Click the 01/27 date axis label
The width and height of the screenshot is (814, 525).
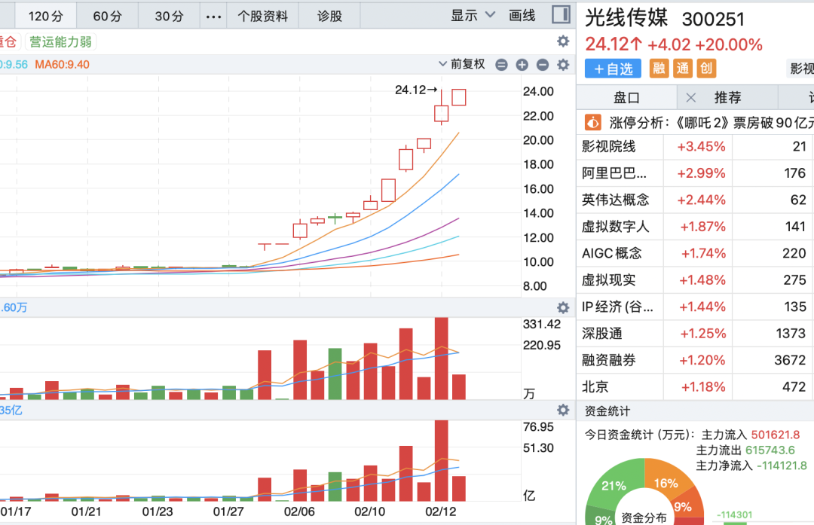(x=228, y=512)
